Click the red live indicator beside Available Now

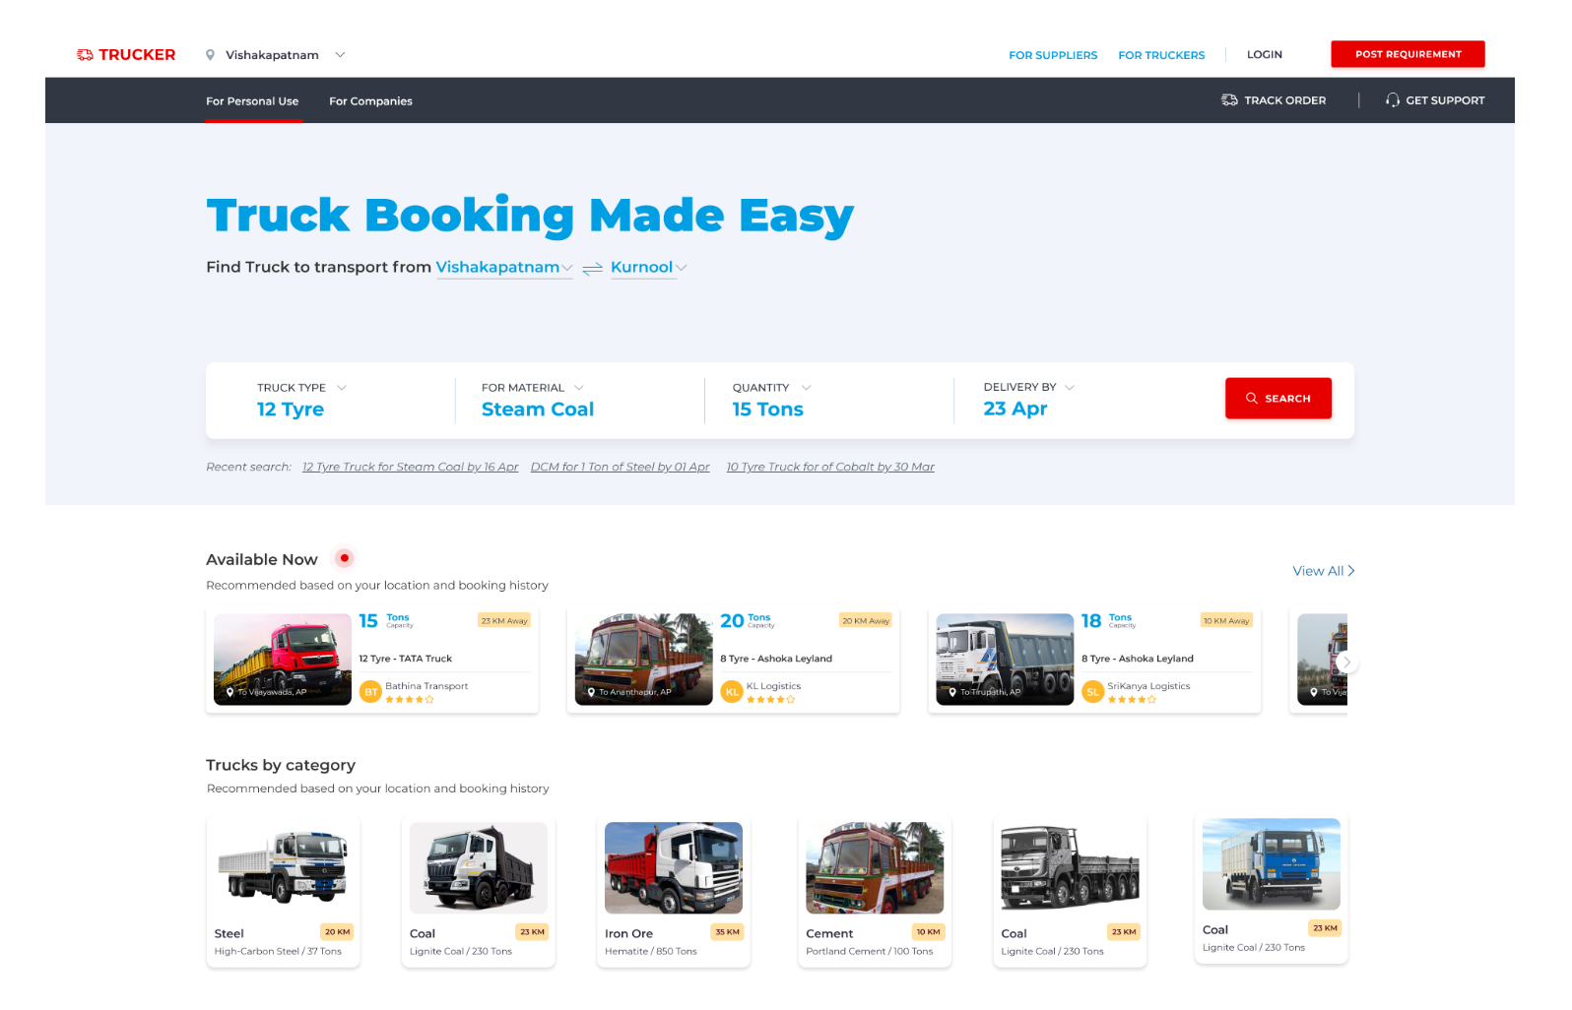344,558
